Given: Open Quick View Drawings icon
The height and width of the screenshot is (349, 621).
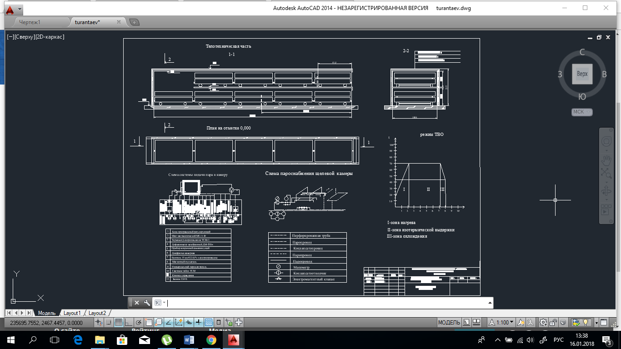Looking at the screenshot, I should coord(476,323).
